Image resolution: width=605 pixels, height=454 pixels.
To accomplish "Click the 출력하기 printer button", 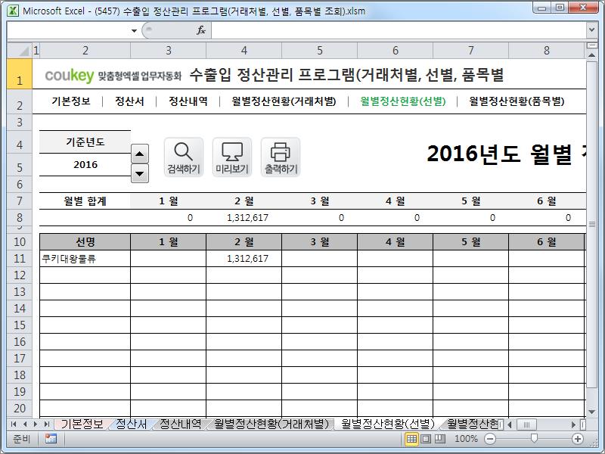I will point(281,157).
